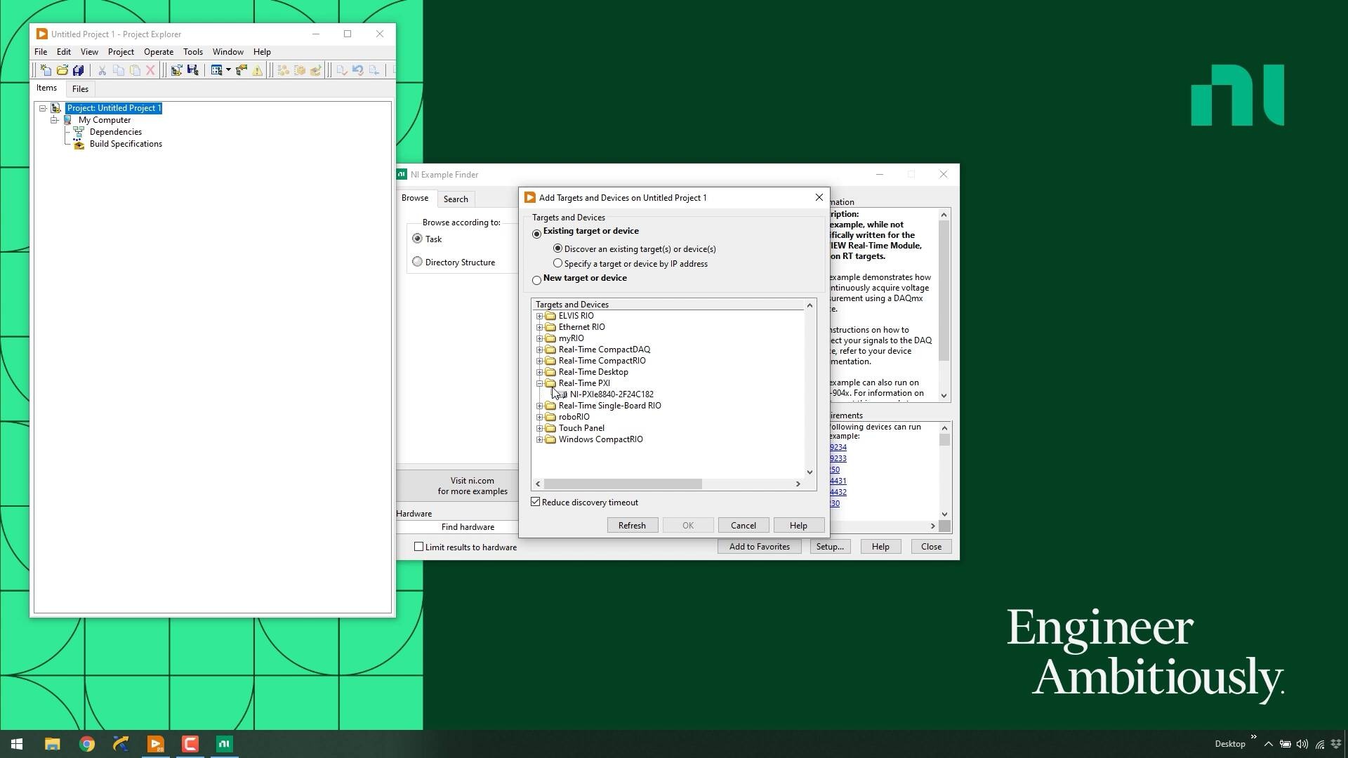Collapse the My Computer tree node

click(54, 120)
